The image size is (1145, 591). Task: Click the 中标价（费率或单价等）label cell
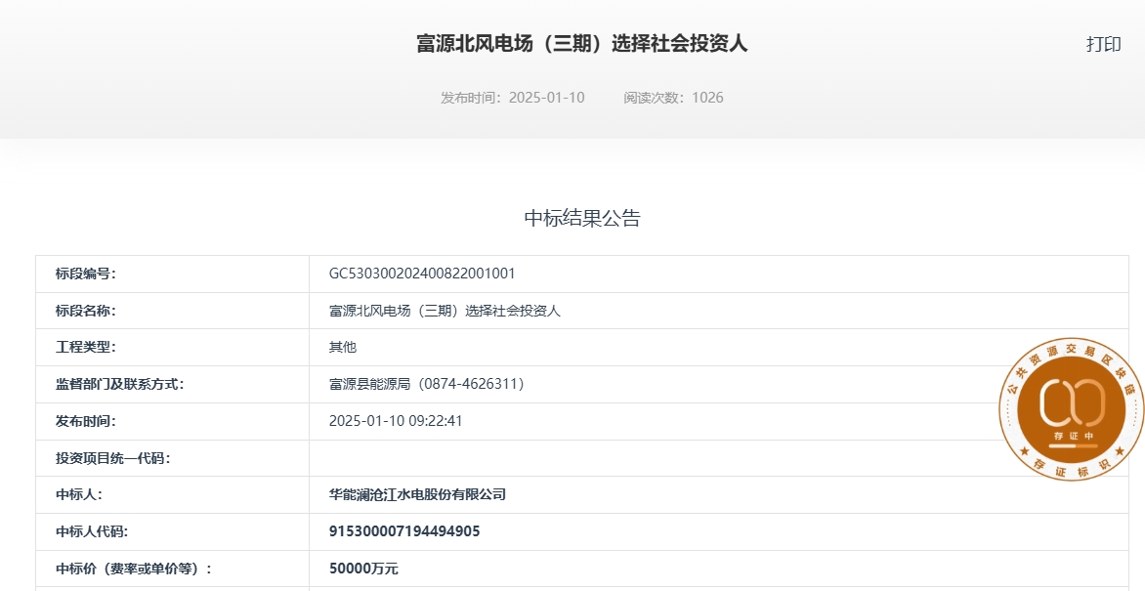coord(172,569)
